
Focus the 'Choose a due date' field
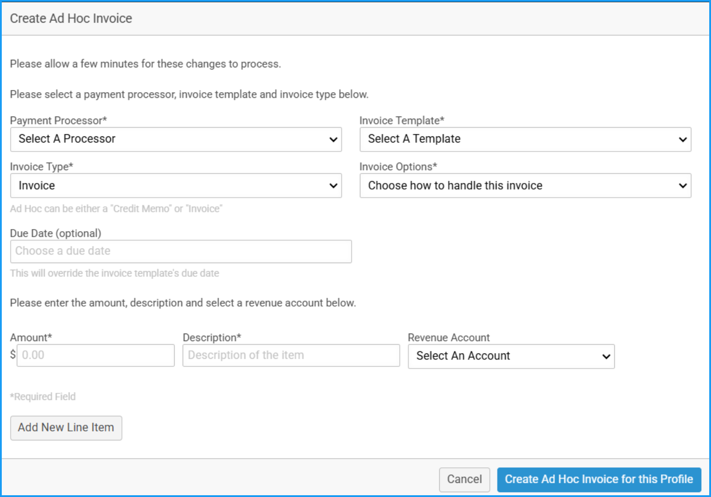(x=181, y=251)
